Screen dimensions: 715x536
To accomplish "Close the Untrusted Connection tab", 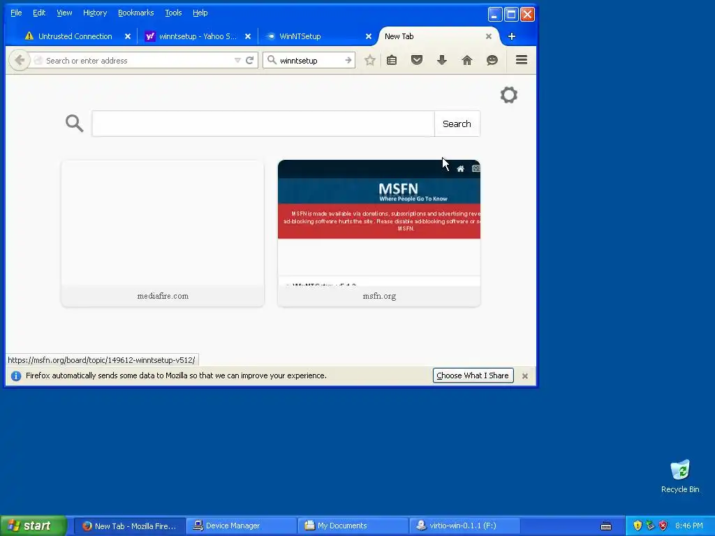I will 128,36.
